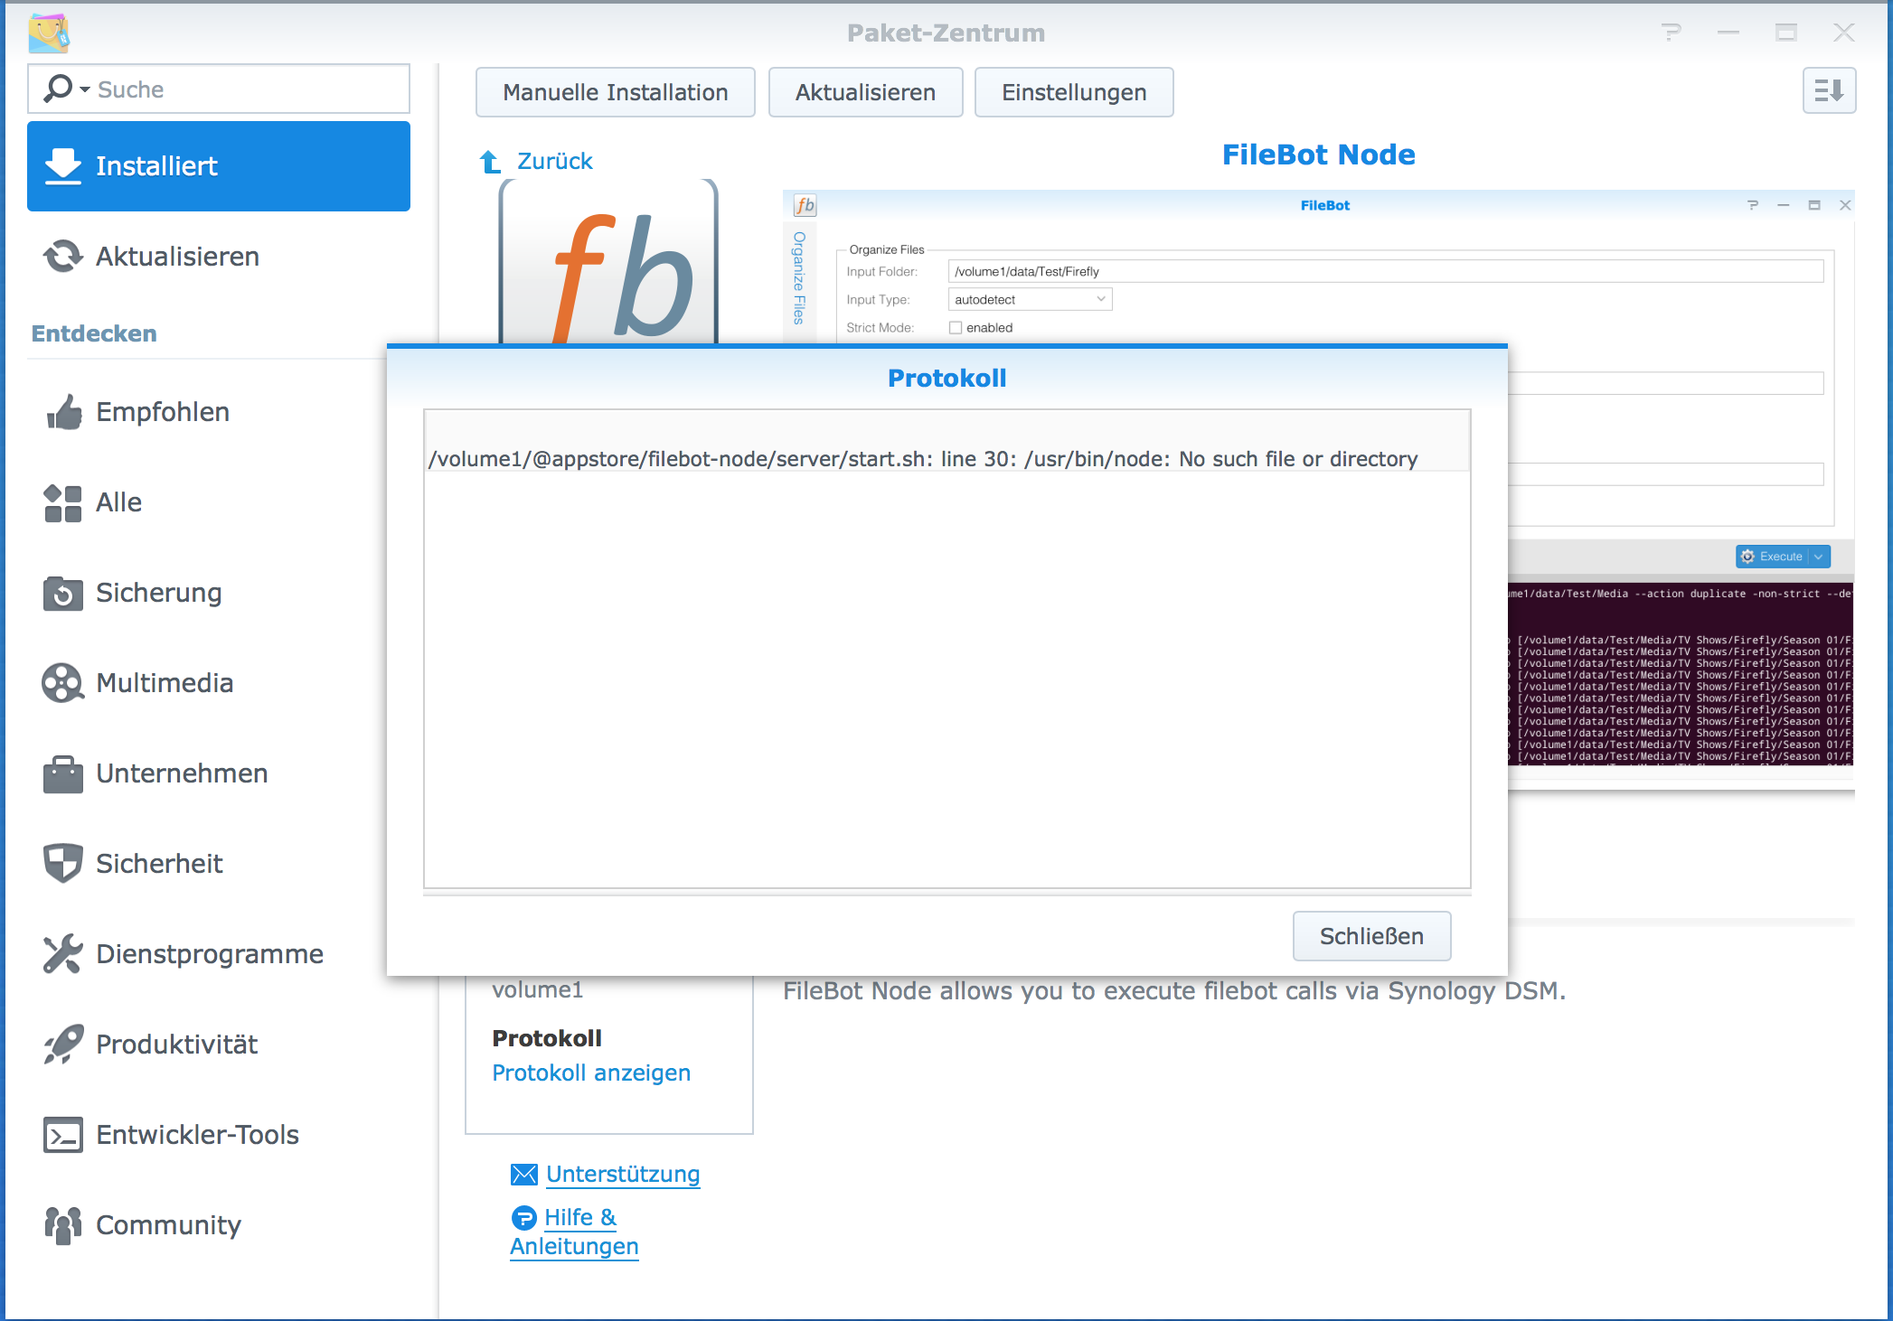
Task: Click the FileBot Node title heading
Action: tap(1318, 155)
